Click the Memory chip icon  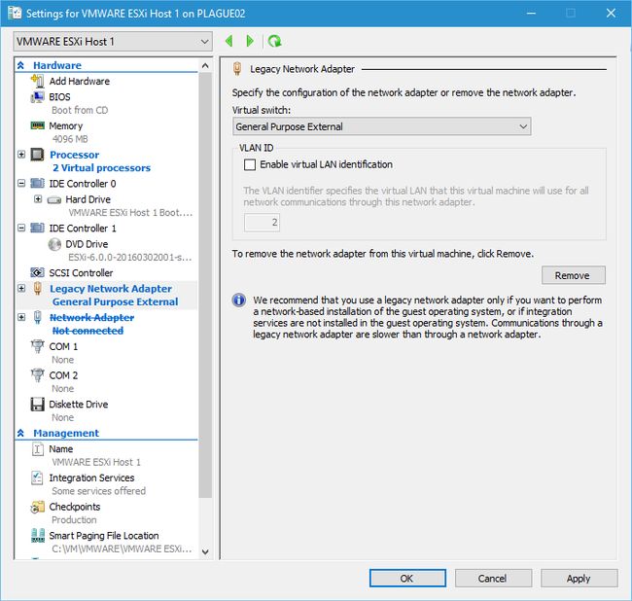pos(38,125)
